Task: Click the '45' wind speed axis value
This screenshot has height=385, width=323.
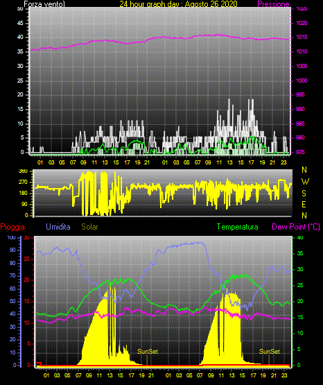Action: click(x=20, y=24)
